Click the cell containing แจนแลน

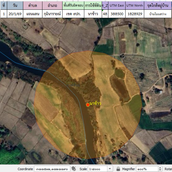click(x=32, y=14)
